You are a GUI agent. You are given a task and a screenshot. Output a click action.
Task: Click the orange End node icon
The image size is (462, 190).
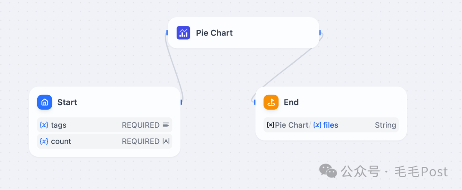click(271, 102)
